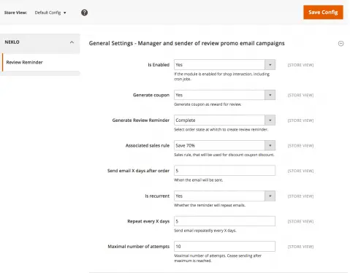The width and height of the screenshot is (350, 273).
Task: Open the Is recurrent dropdown
Action: click(x=224, y=196)
